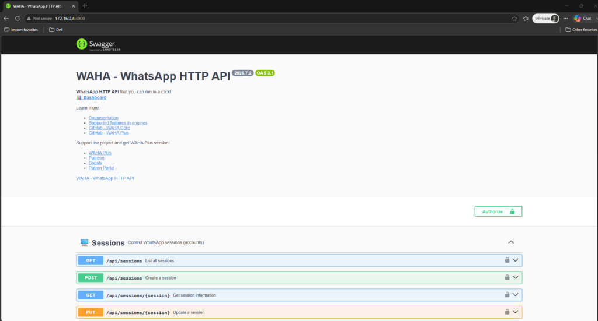Viewport: 598px width, 321px height.
Task: Click POST method badge for Create a session
Action: 91,278
